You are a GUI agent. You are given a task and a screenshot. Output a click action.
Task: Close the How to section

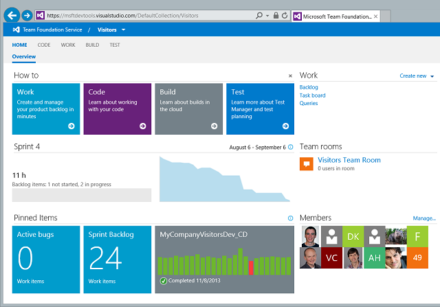point(290,76)
